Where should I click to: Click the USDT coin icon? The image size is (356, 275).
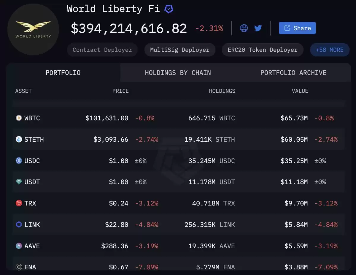(x=19, y=182)
